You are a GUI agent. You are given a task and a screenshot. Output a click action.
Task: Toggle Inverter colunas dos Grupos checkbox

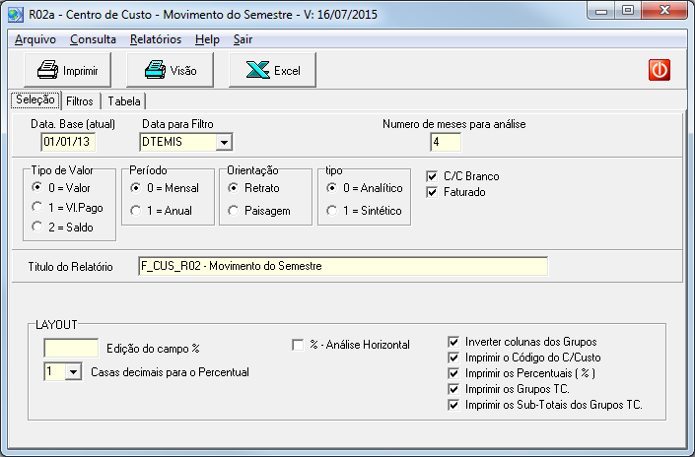point(453,342)
